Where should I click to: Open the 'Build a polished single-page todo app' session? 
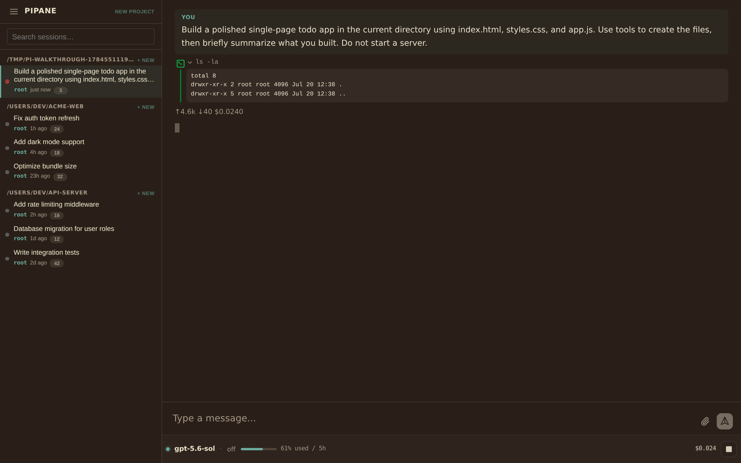coord(81,81)
